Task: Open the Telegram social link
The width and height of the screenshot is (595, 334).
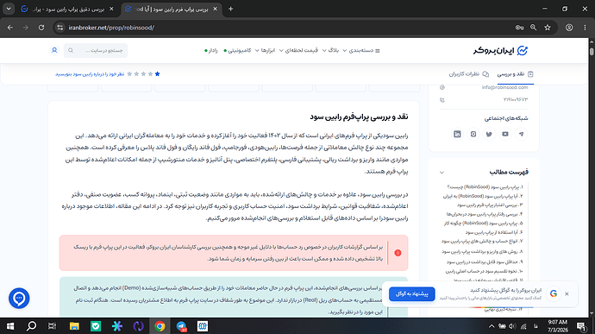Action: tap(521, 134)
